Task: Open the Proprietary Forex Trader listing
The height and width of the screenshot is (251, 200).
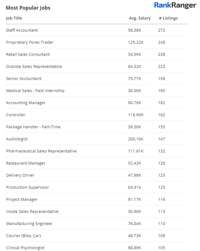Action: coord(30,42)
